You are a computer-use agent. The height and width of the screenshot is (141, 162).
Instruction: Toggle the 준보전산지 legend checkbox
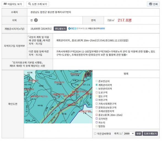[x=97, y=81]
